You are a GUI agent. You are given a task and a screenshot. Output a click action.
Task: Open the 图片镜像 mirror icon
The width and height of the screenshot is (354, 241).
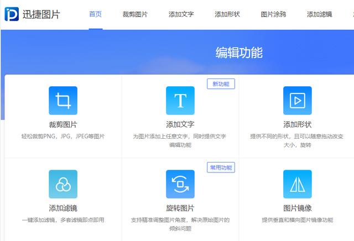298,184
